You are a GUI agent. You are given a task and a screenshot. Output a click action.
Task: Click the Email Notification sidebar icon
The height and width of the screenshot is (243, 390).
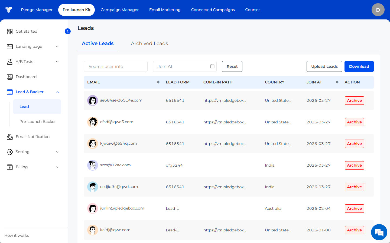tap(10, 137)
